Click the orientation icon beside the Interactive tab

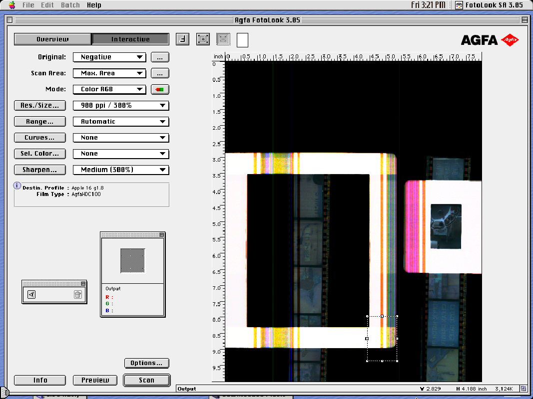(183, 39)
